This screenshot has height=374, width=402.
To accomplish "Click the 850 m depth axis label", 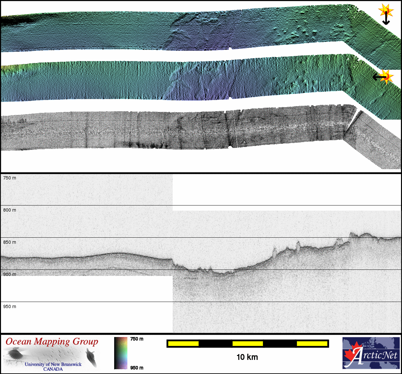I will pos(10,242).
